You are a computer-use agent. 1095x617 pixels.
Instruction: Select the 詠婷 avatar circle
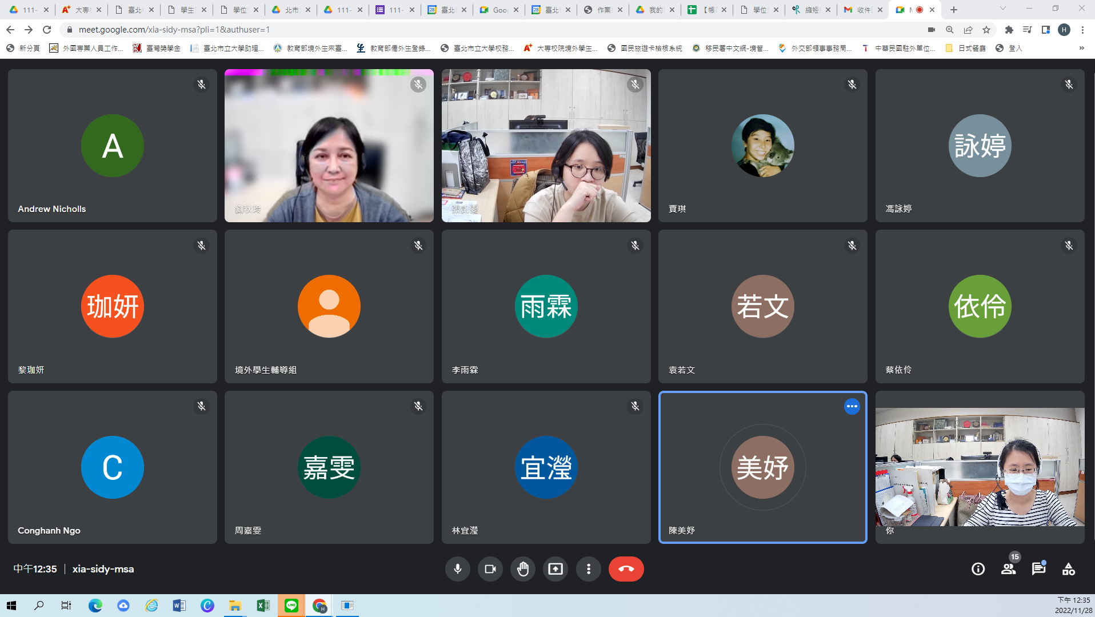[x=980, y=146]
